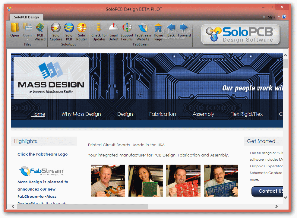
Task: Click the SoloPCB Design Software logo
Action: click(240, 34)
